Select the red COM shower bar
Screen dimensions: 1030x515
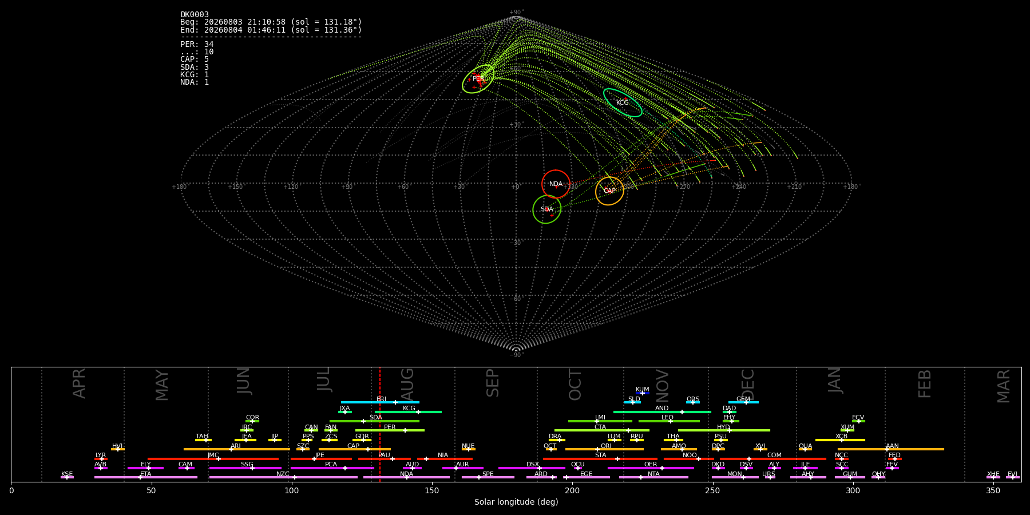tap(773, 459)
